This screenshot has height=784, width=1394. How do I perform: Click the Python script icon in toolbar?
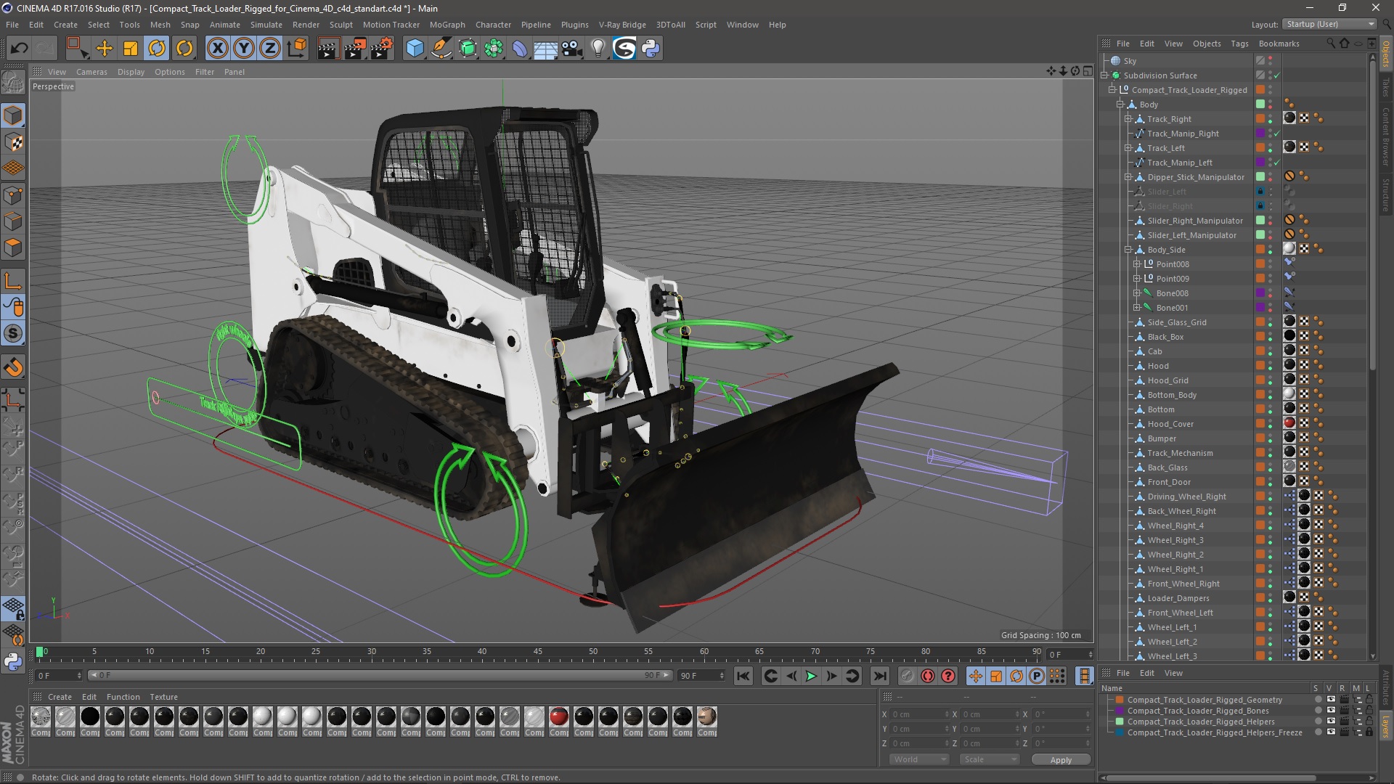(651, 49)
